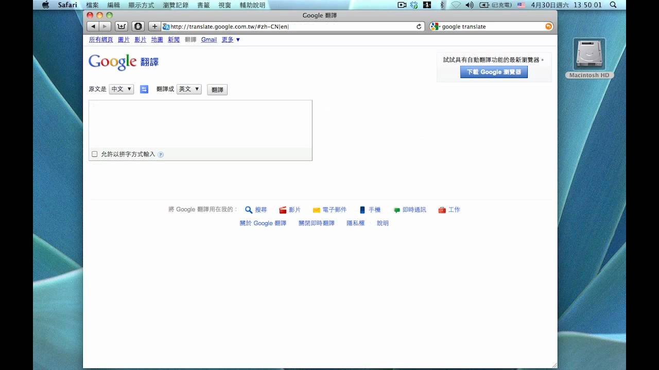The height and width of the screenshot is (370, 659).
Task: Open the 編輯 menu
Action: [113, 5]
